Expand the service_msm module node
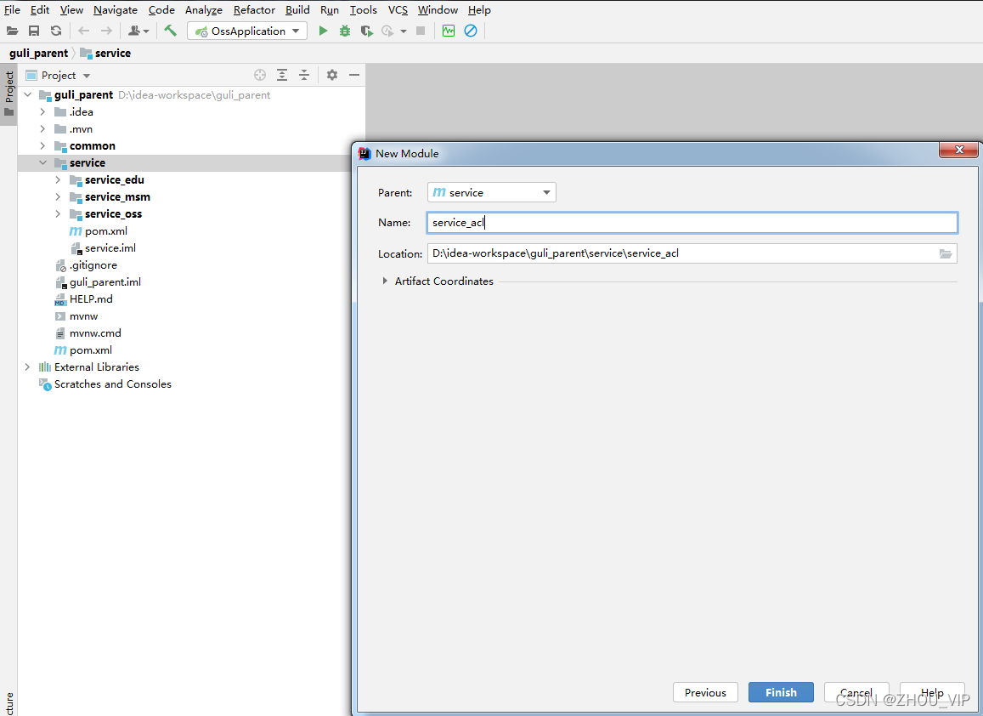The image size is (983, 716). pos(58,196)
